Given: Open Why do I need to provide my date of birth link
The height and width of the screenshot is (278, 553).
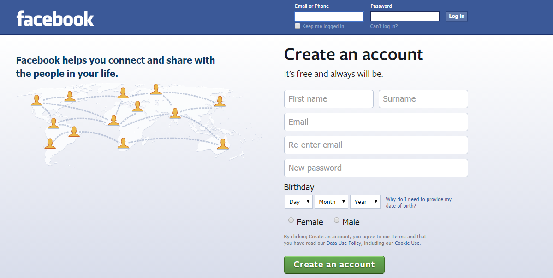Looking at the screenshot, I should point(419,203).
